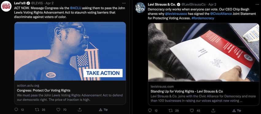Reply to the Levi's ACLU tweet

click(16, 109)
